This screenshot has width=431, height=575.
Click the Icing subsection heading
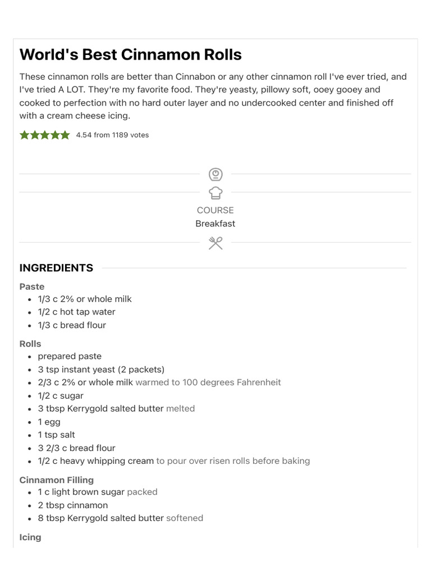click(30, 537)
